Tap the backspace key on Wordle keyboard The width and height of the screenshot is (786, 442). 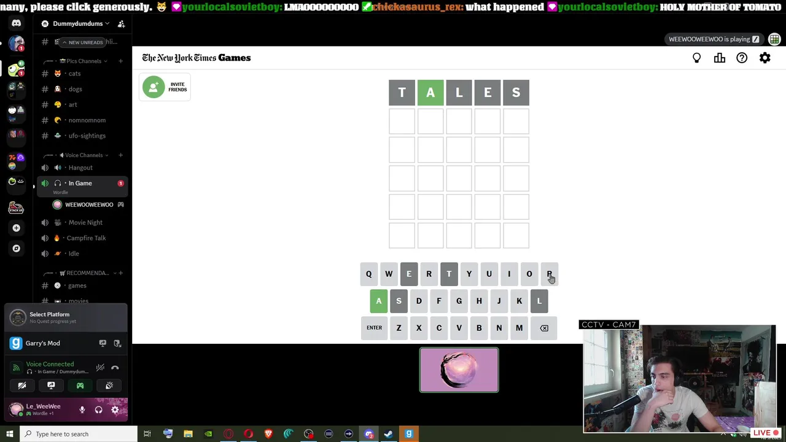coord(544,328)
